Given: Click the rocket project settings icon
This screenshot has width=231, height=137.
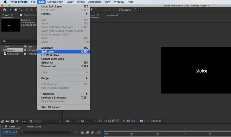Looking at the screenshot, I should [17, 121].
